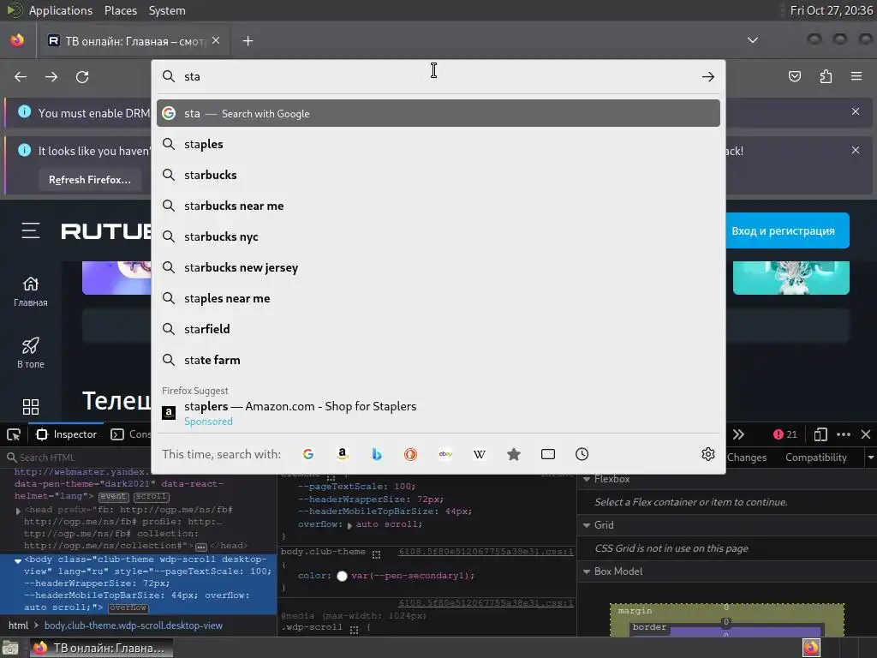Dismiss the DRM notification bar
Screen dimensions: 877x658
point(856,112)
